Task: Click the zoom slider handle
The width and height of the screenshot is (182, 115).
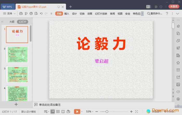Action: pyautogui.click(x=107, y=112)
